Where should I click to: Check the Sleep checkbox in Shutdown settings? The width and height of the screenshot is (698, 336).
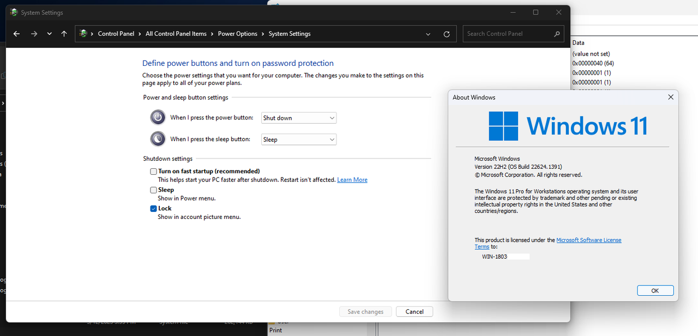point(154,190)
